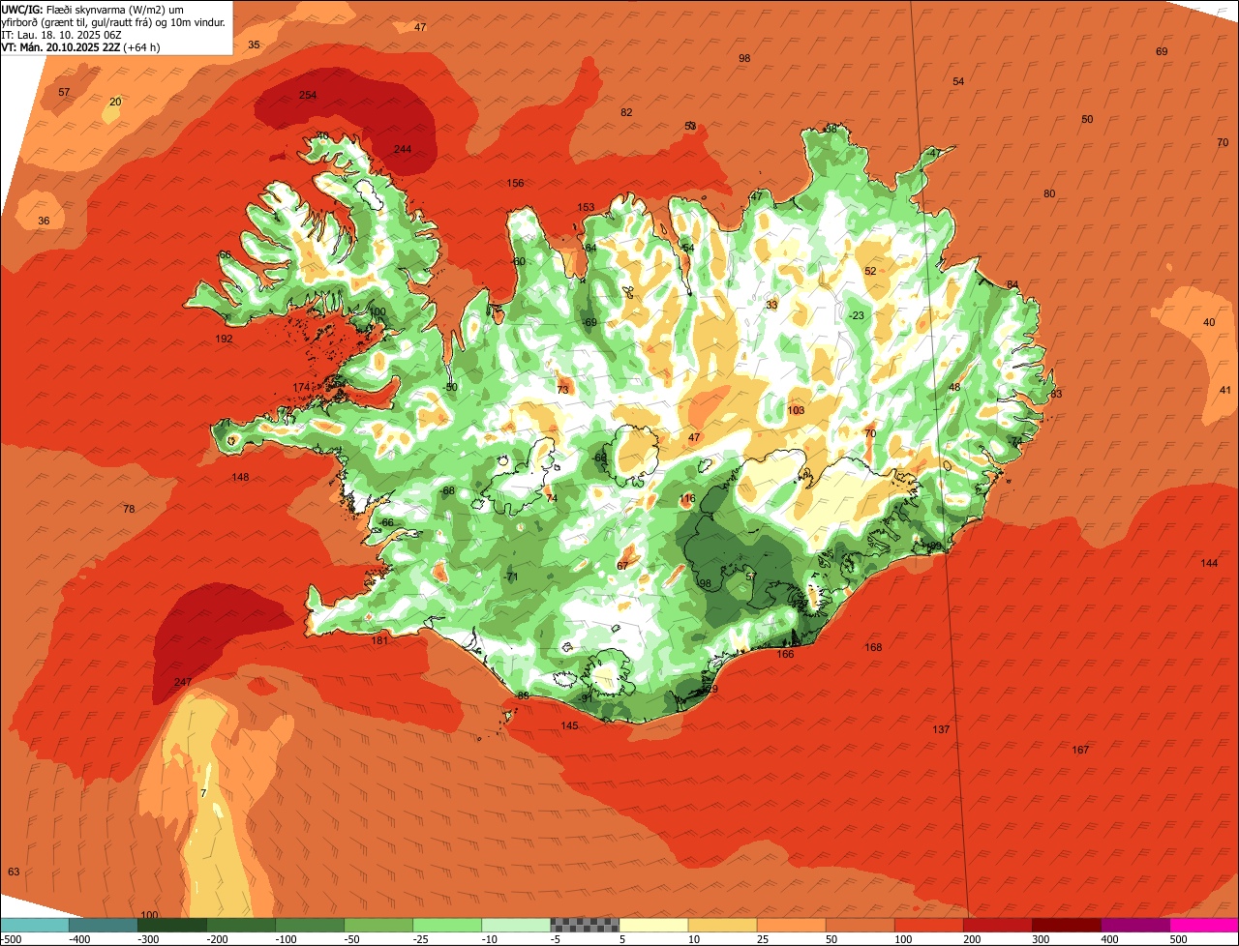Select the value 80 in the northeast sea
Image resolution: width=1239 pixels, height=946 pixels.
pyautogui.click(x=1049, y=193)
